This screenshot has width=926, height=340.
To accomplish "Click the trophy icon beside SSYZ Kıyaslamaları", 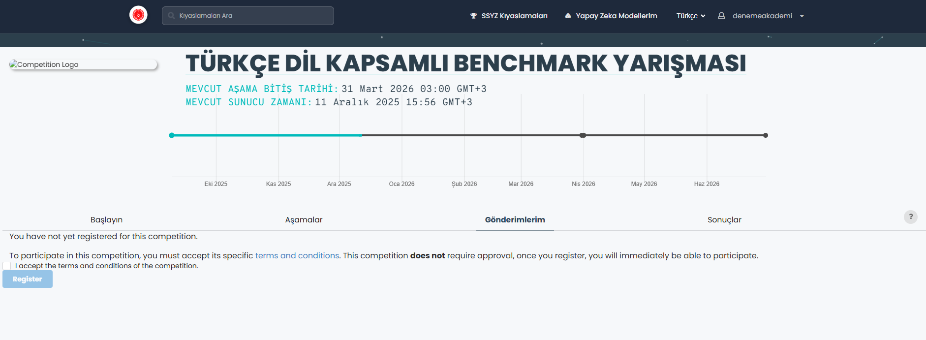I will pyautogui.click(x=473, y=16).
